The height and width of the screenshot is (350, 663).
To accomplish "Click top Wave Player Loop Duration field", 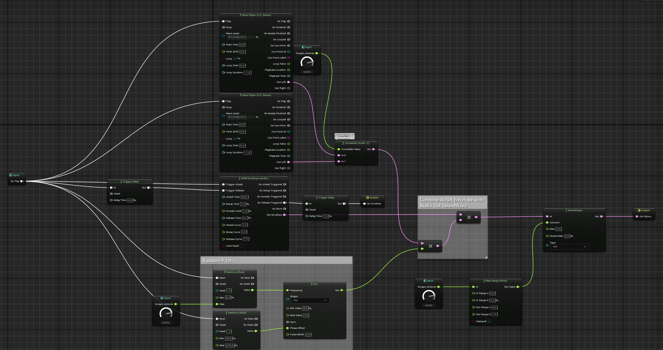I will pos(248,73).
